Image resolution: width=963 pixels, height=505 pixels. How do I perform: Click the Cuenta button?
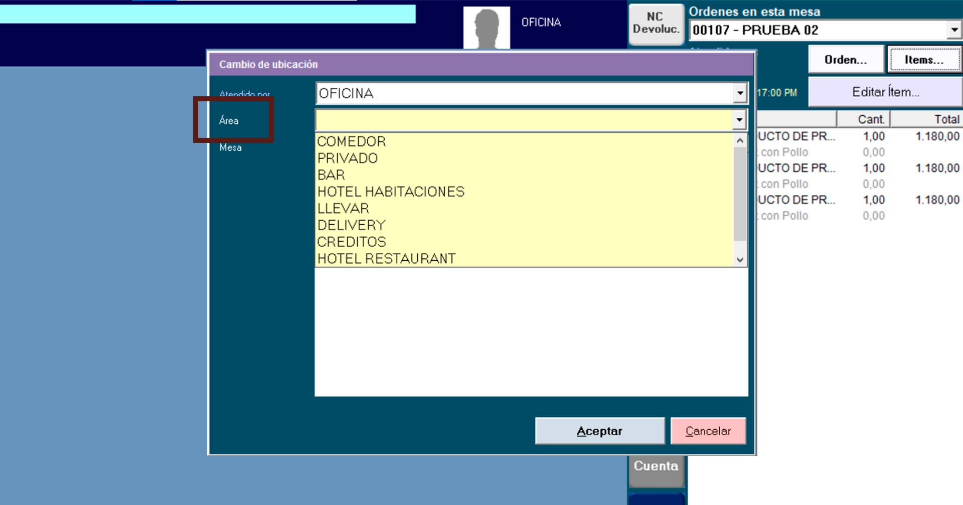[656, 467]
